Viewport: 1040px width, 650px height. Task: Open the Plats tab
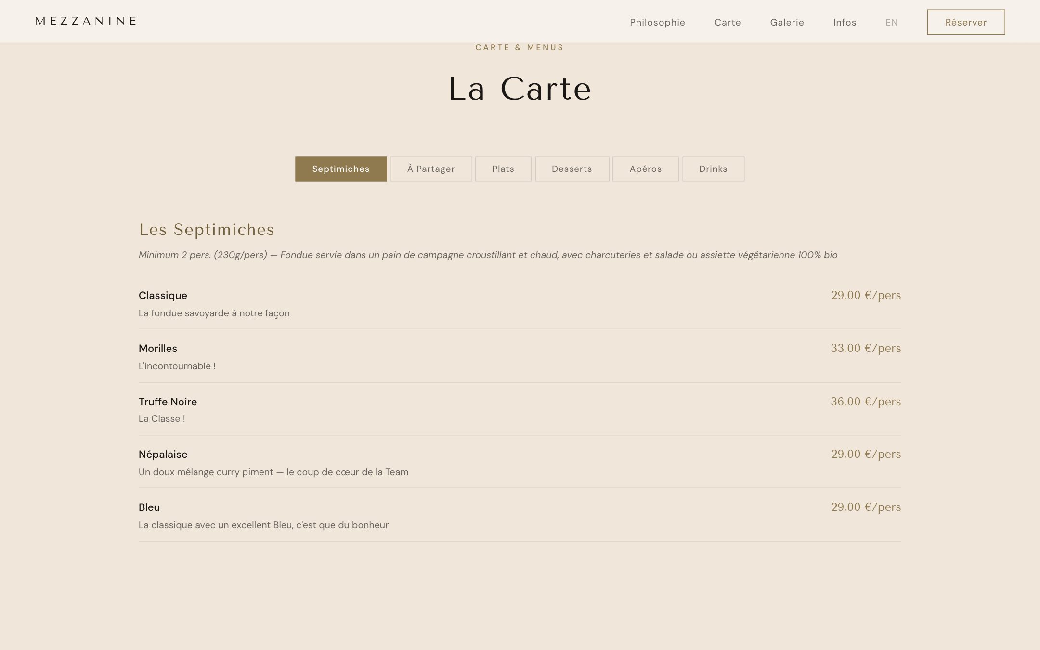[503, 169]
